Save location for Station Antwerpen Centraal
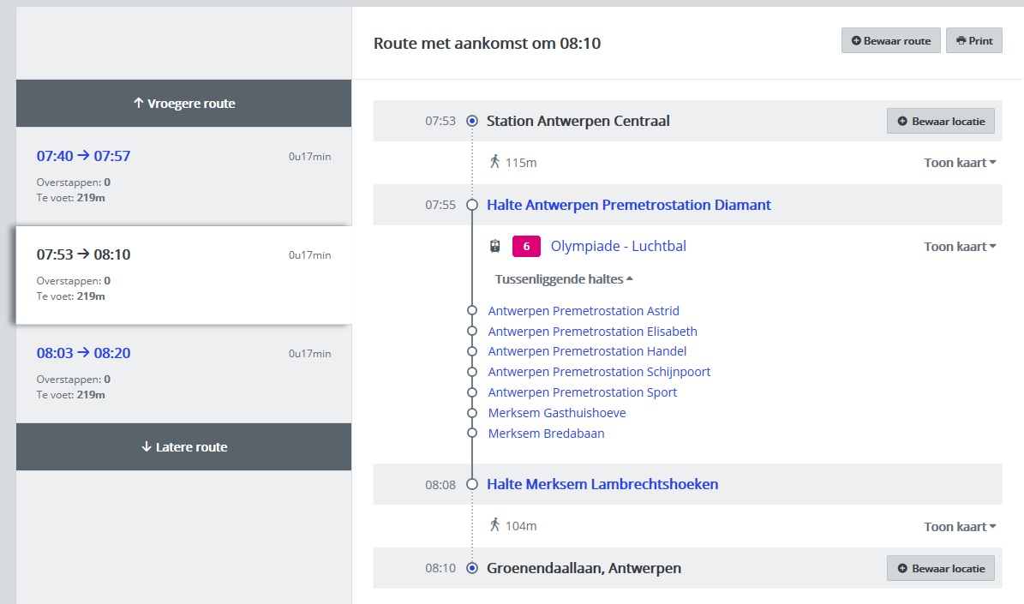1024x604 pixels. [940, 122]
